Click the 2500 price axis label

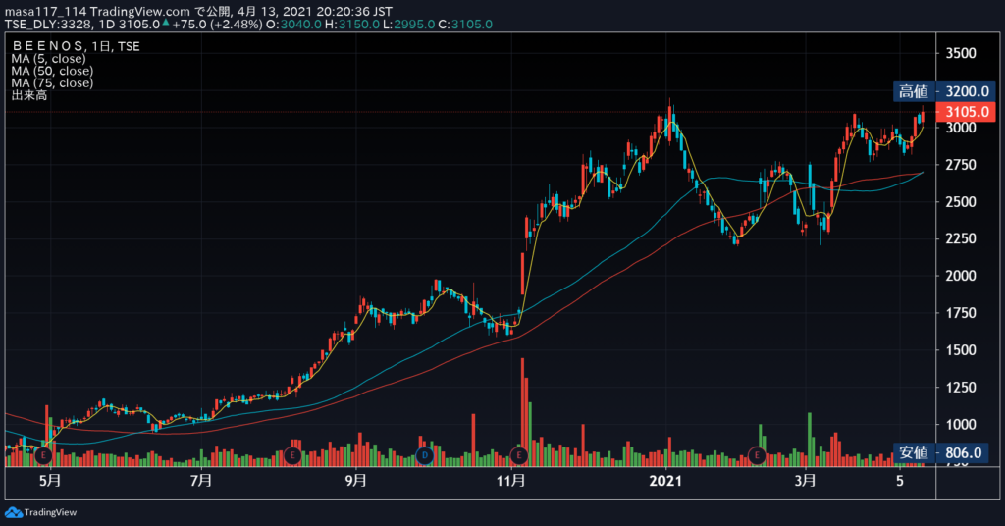pos(961,202)
